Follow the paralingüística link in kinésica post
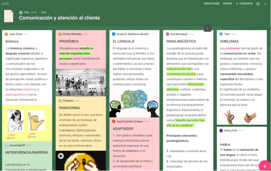 point(15,94)
